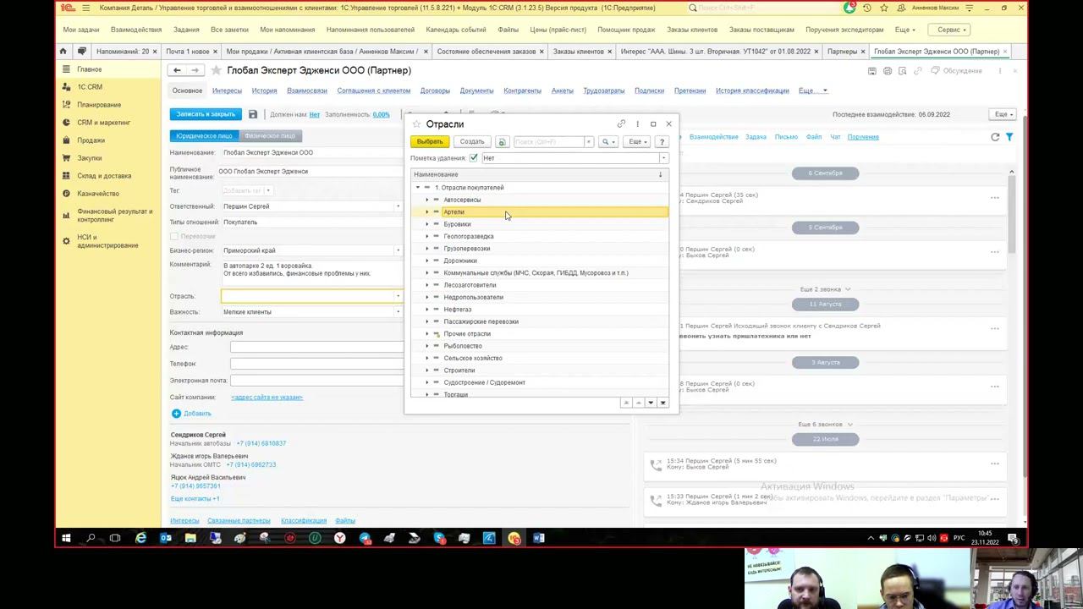Screen dimensions: 1083x609
Task: Open the Мои задачи menu item
Action: pos(81,30)
